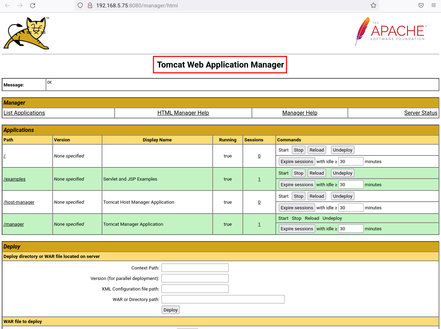This screenshot has height=329, width=441.
Task: Reload the /host-manager application
Action: coord(317,196)
